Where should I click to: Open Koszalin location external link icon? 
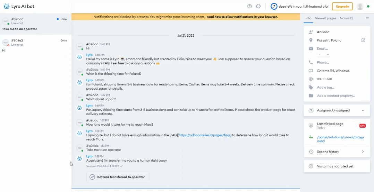coord(363,40)
